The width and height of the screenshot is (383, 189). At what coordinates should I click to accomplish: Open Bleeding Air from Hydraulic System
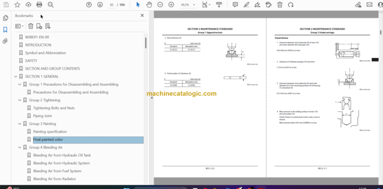coord(61,163)
